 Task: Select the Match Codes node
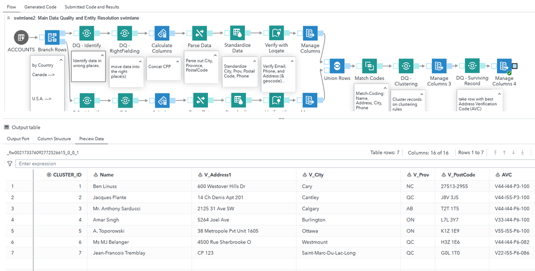pyautogui.click(x=369, y=66)
